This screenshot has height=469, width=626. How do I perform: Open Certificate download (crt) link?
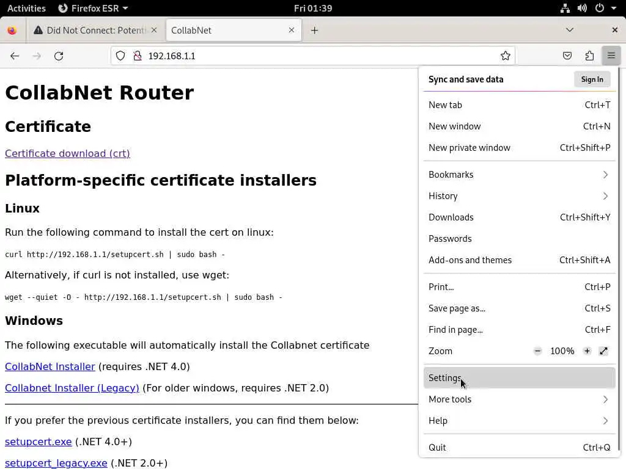(x=67, y=153)
